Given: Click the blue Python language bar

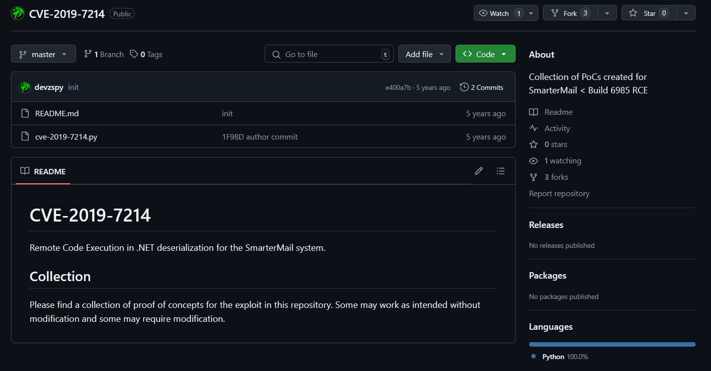Looking at the screenshot, I should tap(612, 344).
